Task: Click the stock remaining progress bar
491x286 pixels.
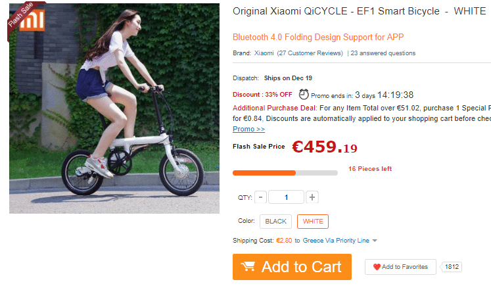Action: click(285, 173)
